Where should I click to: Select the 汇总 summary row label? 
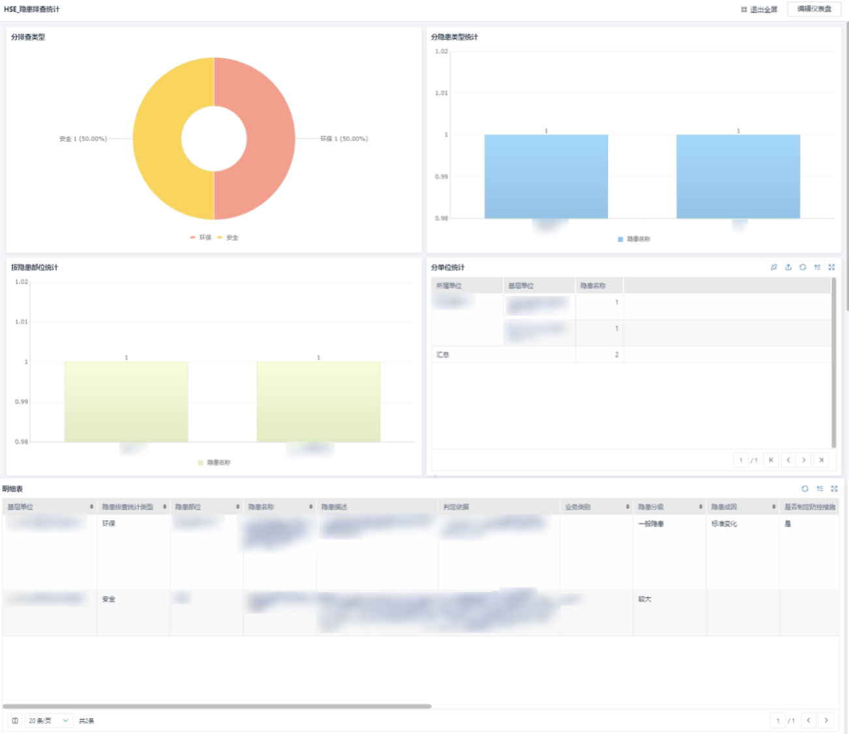click(443, 355)
